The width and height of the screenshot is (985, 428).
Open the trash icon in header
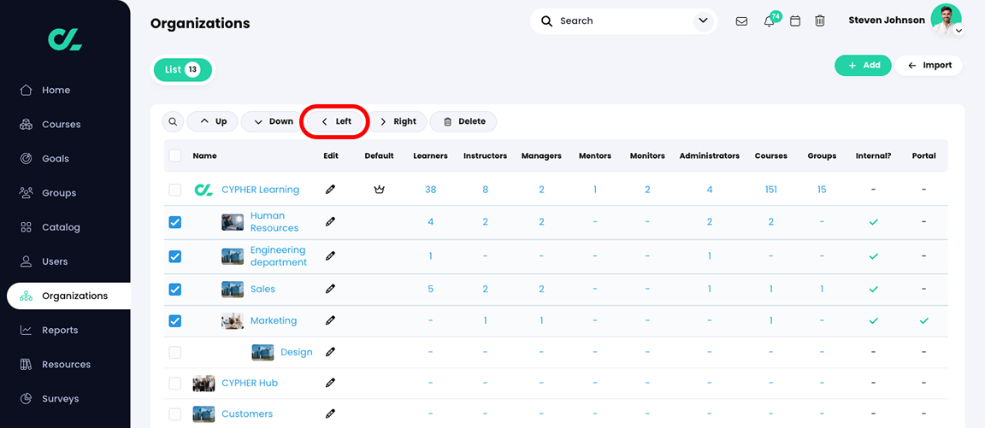[x=820, y=21]
